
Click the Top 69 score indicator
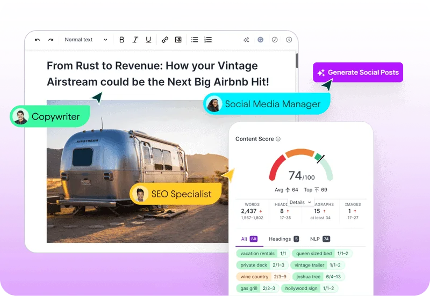pyautogui.click(x=316, y=190)
